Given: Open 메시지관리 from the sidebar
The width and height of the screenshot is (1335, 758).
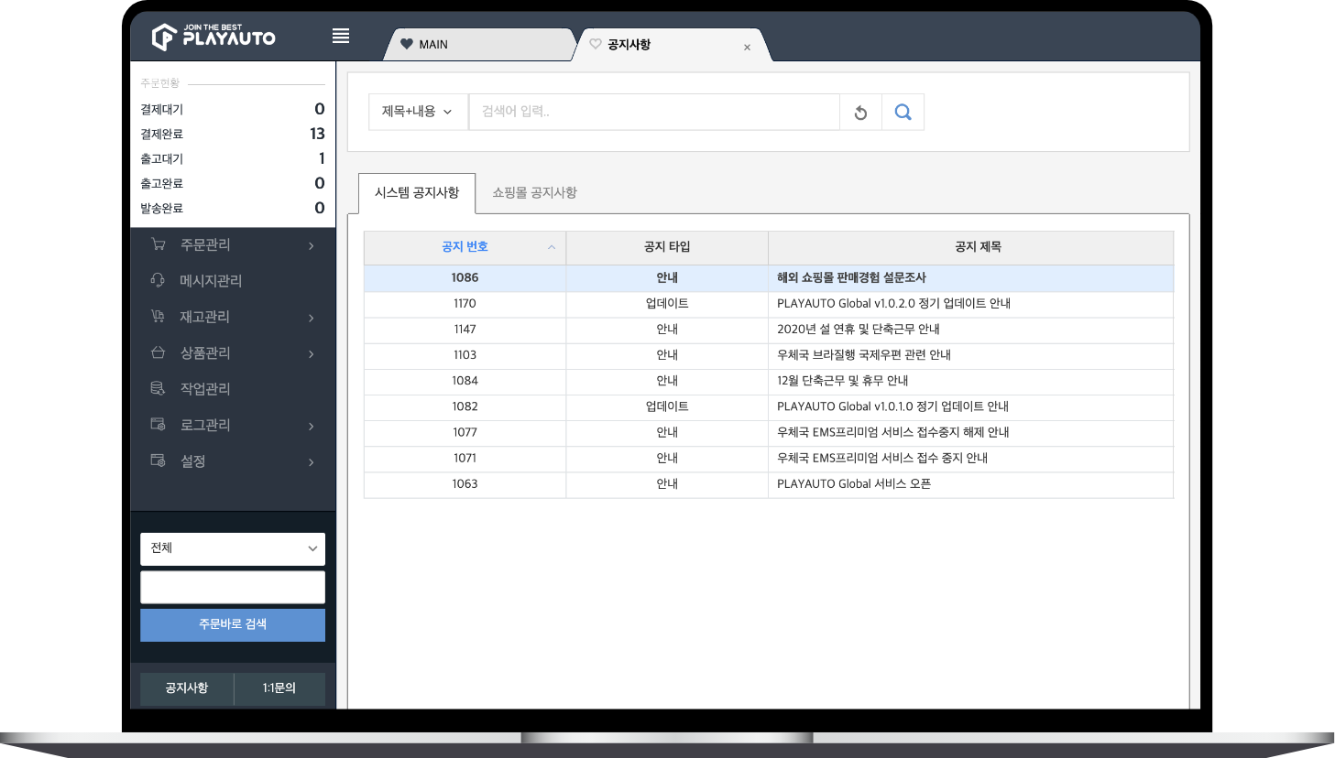Looking at the screenshot, I should pyautogui.click(x=211, y=281).
